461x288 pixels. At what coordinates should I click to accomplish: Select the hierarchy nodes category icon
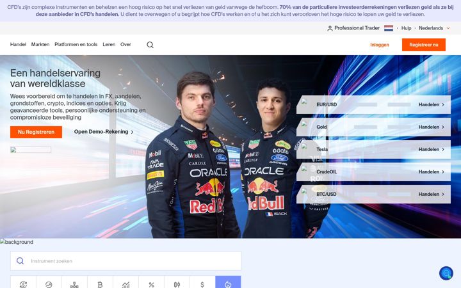[74, 284]
